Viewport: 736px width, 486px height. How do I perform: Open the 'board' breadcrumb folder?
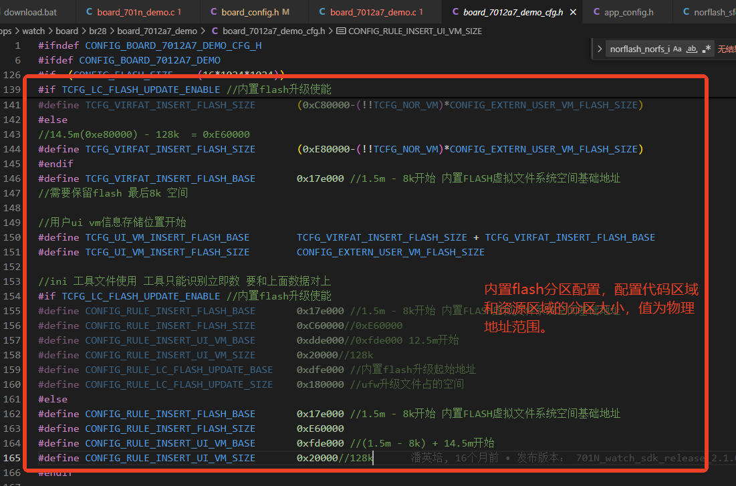[x=67, y=31]
